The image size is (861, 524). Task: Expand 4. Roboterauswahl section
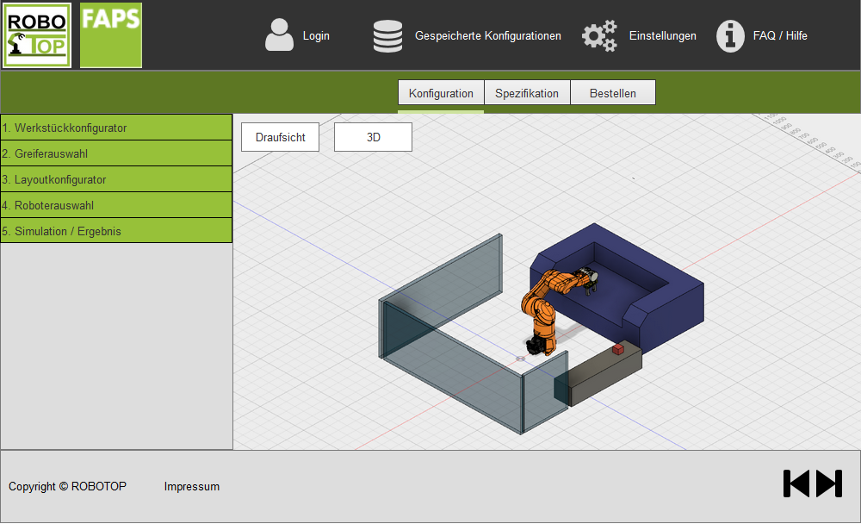click(x=116, y=205)
